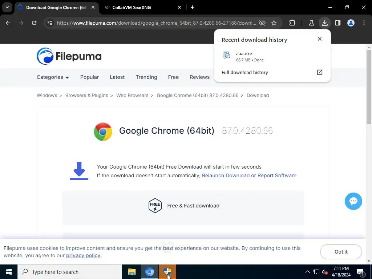This screenshot has height=279, width=372.
Task: Open the Reviews section
Action: [199, 77]
